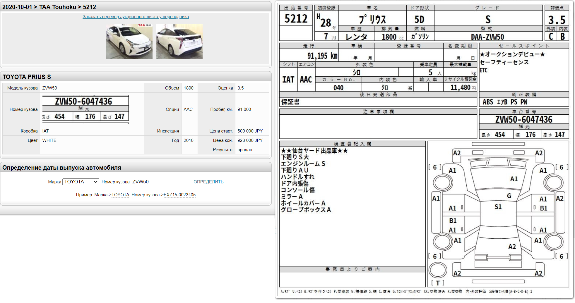This screenshot has width=575, height=303.
Task: Select the Модель кузова label
Action: [x=22, y=88]
